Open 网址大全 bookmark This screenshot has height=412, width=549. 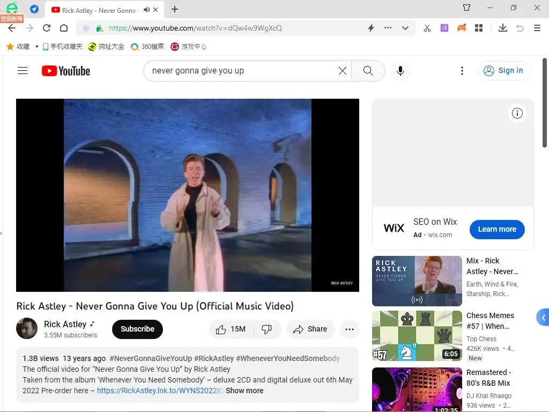[x=107, y=47]
